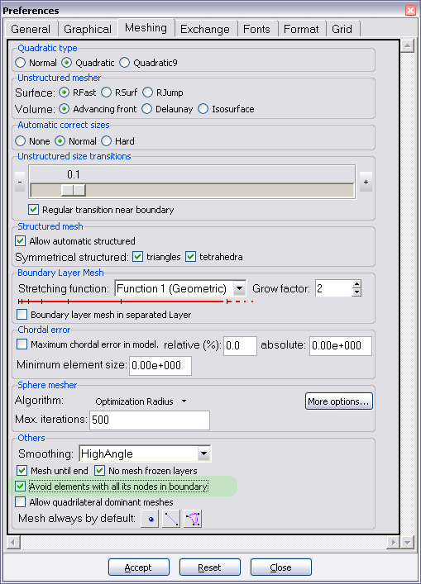This screenshot has height=584, width=421.
Task: Click the minus button of size transitions
Action: pyautogui.click(x=20, y=182)
